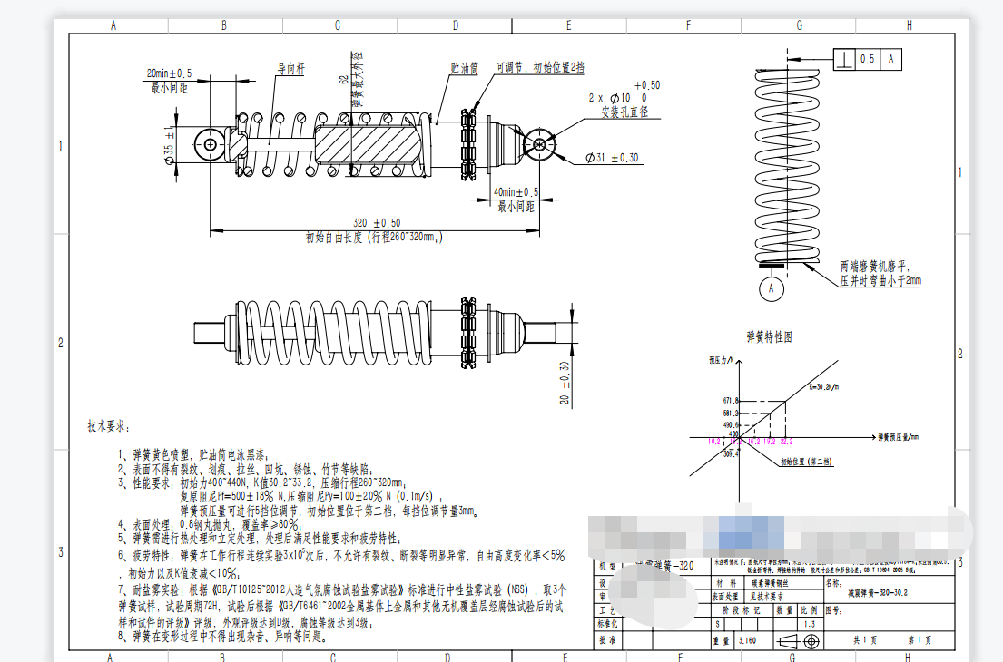The height and width of the screenshot is (662, 1003).
Task: Click the 技术要求 heading text
Action: pos(109,425)
